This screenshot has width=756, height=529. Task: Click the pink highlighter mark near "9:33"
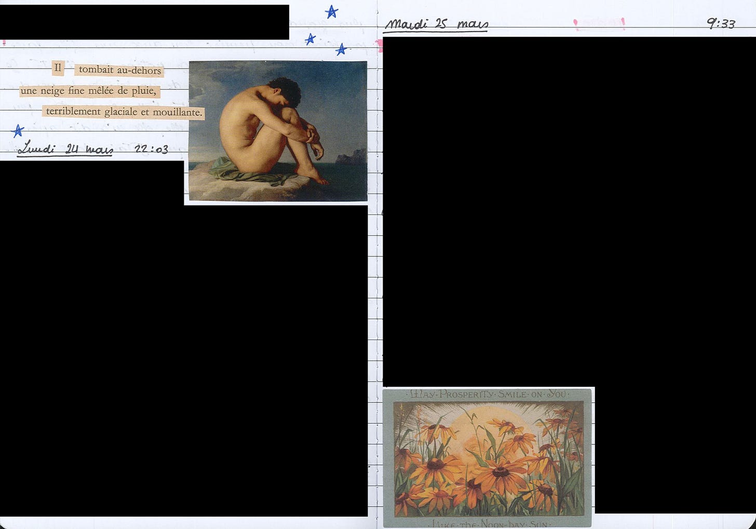tap(599, 24)
